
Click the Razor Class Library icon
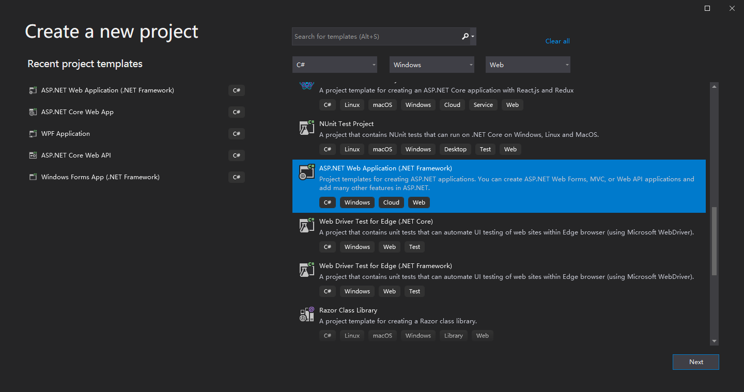pos(306,313)
